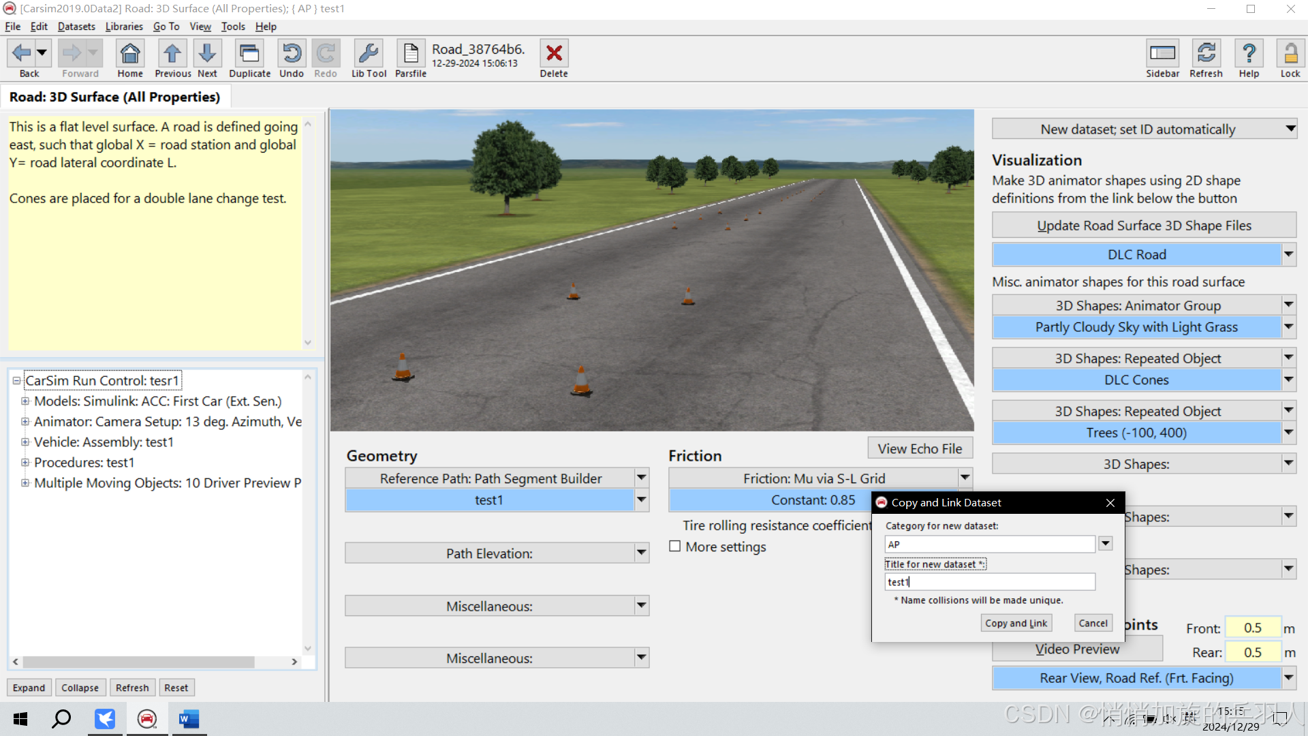Open the Parsfile document icon
The width and height of the screenshot is (1308, 736).
(411, 54)
